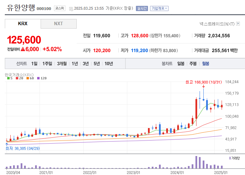Screen dimensions: 245x175
Task: Click the 고가 value 128,600
Action: (x=139, y=36)
